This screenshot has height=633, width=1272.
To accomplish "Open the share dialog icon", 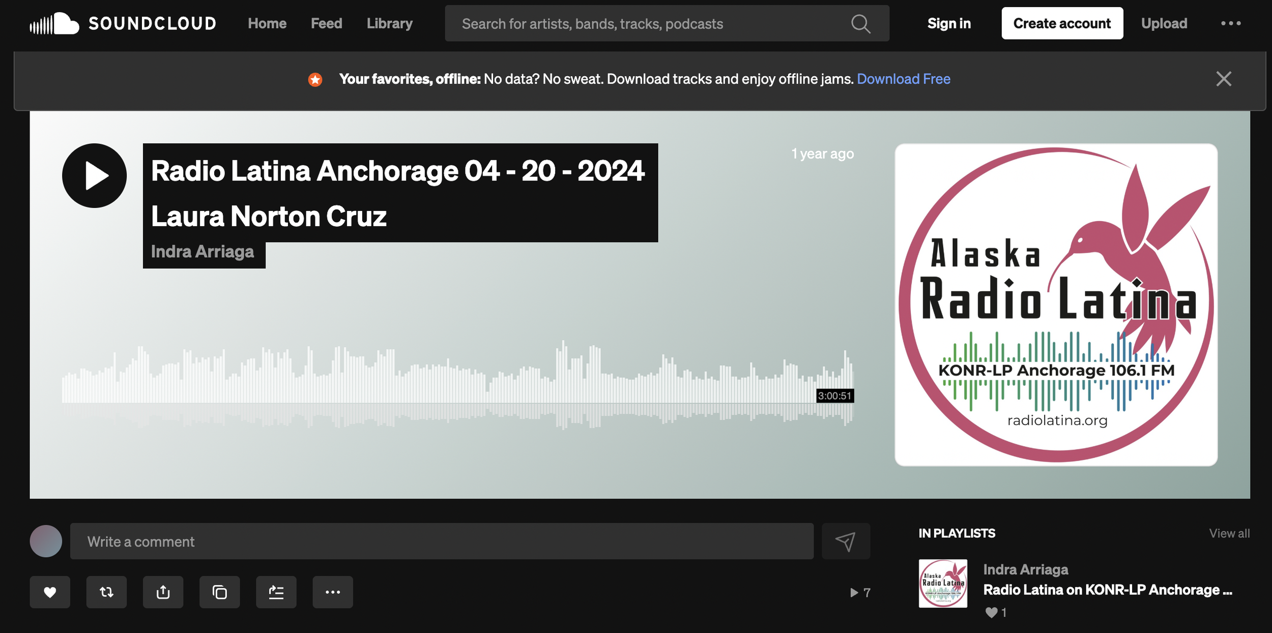I will click(x=163, y=592).
